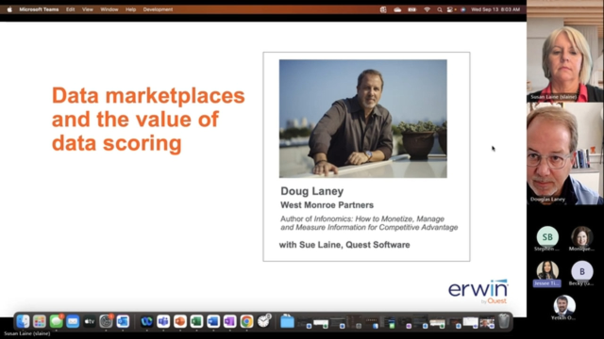The width and height of the screenshot is (604, 339).
Task: Open Webex from the Dock
Action: [x=146, y=321]
